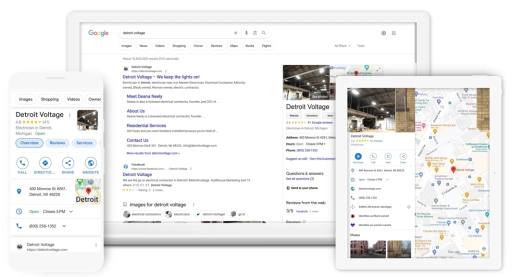
Task: Open the Meet Deana Neely link
Action: [144, 96]
